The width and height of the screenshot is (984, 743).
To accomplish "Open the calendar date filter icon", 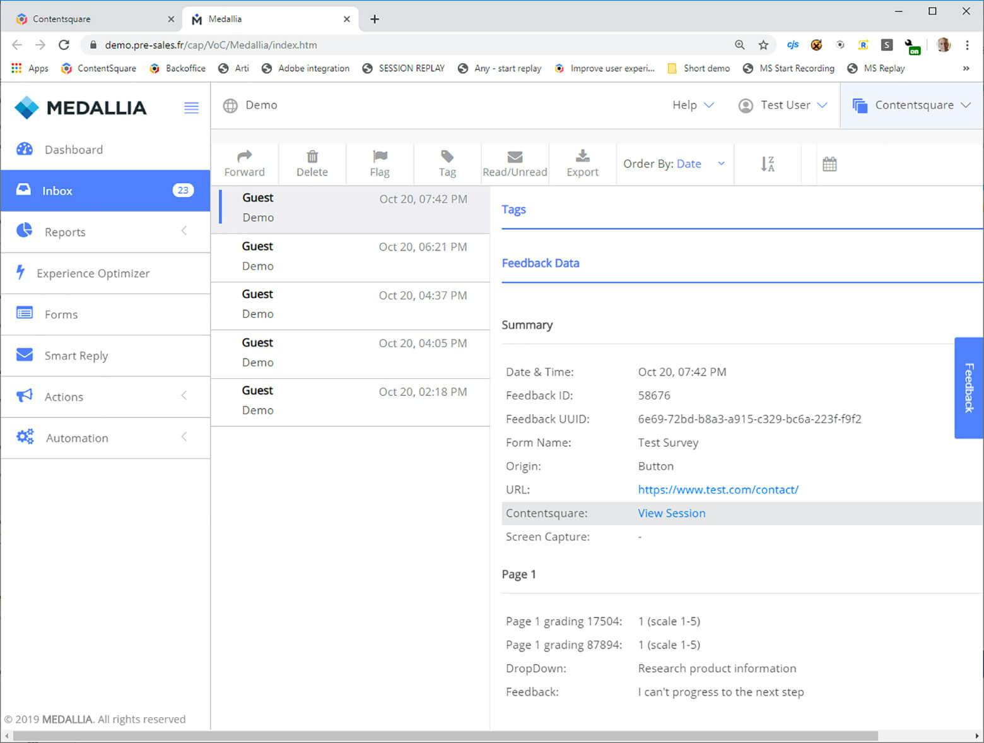I will click(829, 164).
